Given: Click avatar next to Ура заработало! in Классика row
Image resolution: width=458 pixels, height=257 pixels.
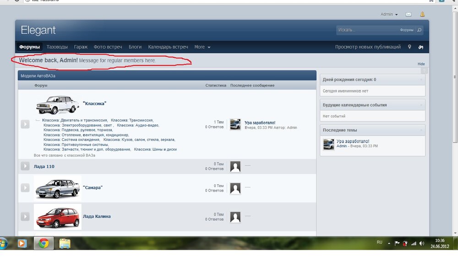Looking at the screenshot, I should 235,124.
